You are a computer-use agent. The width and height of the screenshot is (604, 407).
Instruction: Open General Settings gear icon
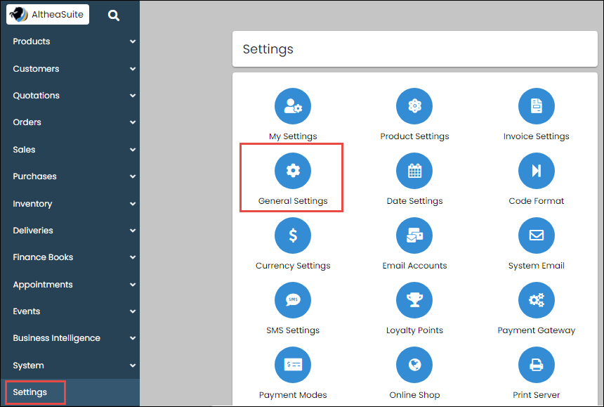(x=293, y=171)
